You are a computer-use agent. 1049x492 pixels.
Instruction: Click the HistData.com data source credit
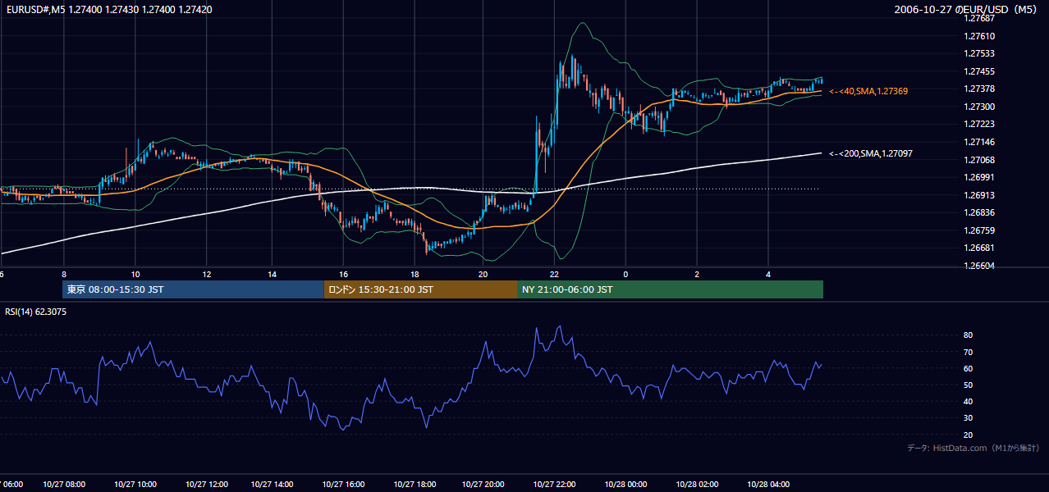(973, 448)
